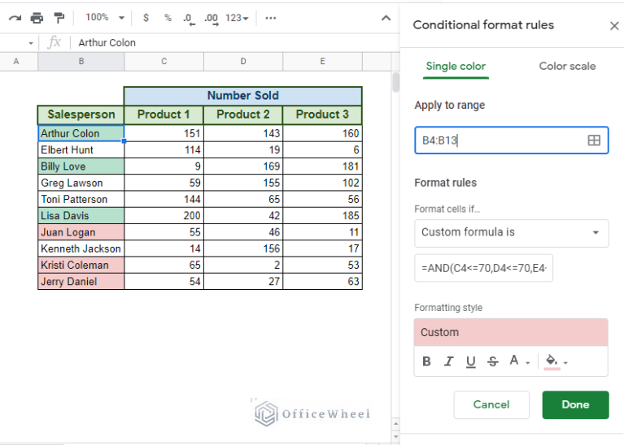
Task: Click the Done button
Action: pyautogui.click(x=575, y=404)
